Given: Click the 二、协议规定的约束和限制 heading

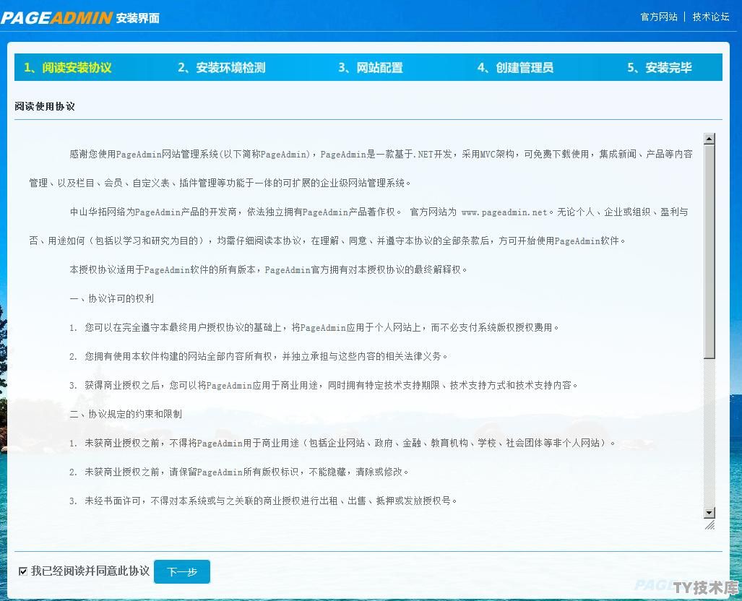Looking at the screenshot, I should tap(126, 414).
